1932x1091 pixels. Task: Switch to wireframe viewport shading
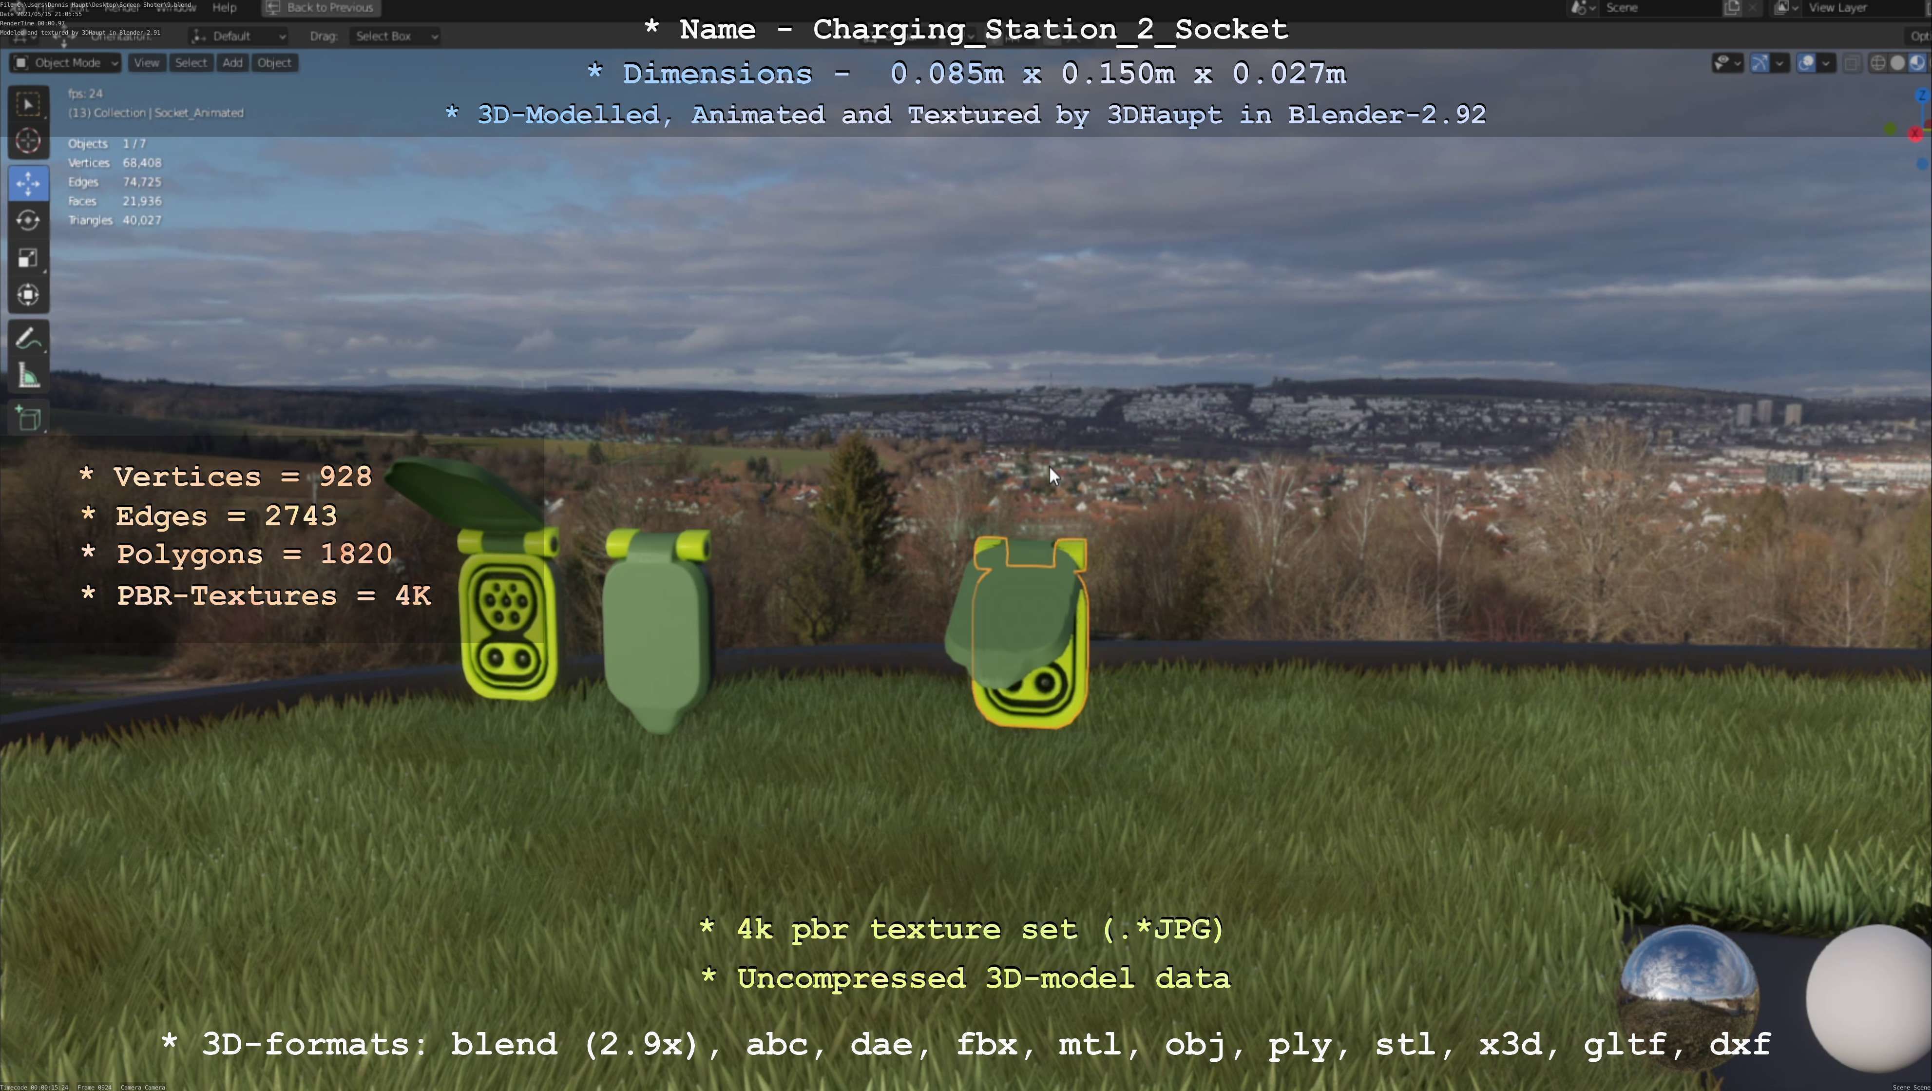[x=1878, y=63]
